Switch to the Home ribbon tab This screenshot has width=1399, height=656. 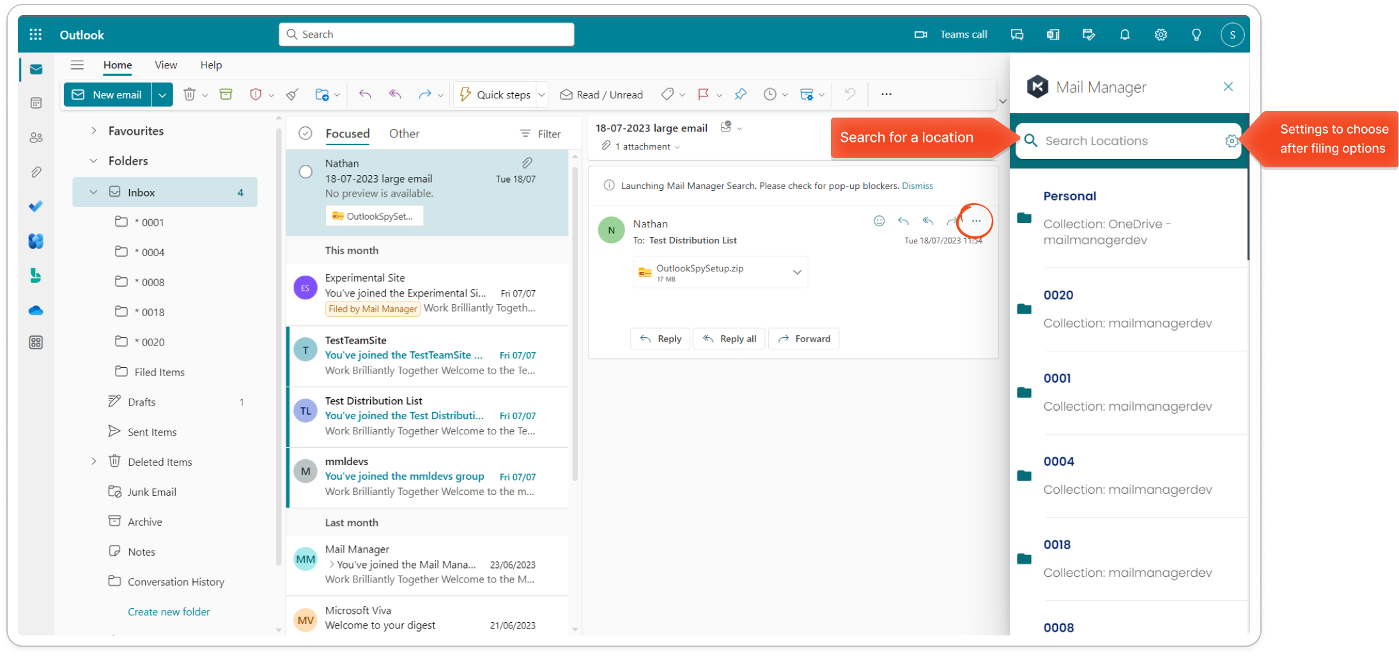click(x=118, y=65)
